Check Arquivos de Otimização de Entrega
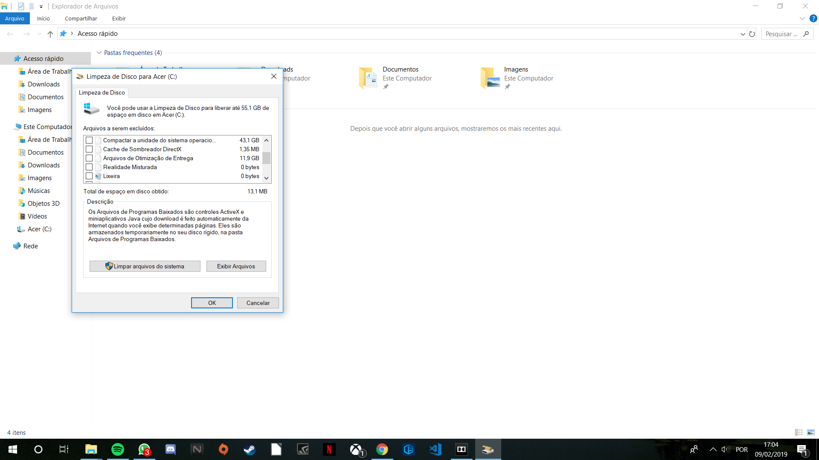This screenshot has height=460, width=819. 89,158
